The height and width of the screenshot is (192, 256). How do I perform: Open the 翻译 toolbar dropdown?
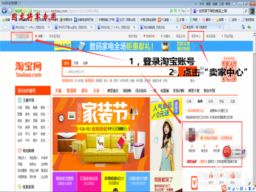208,20
